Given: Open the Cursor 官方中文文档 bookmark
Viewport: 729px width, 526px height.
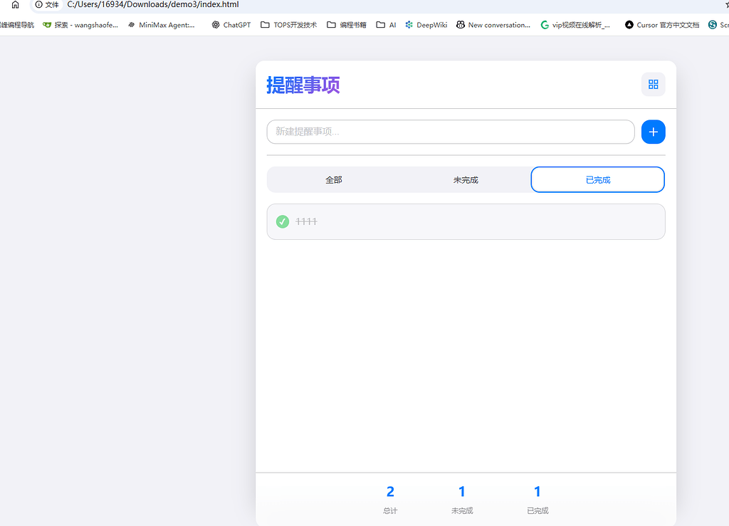Looking at the screenshot, I should point(662,25).
